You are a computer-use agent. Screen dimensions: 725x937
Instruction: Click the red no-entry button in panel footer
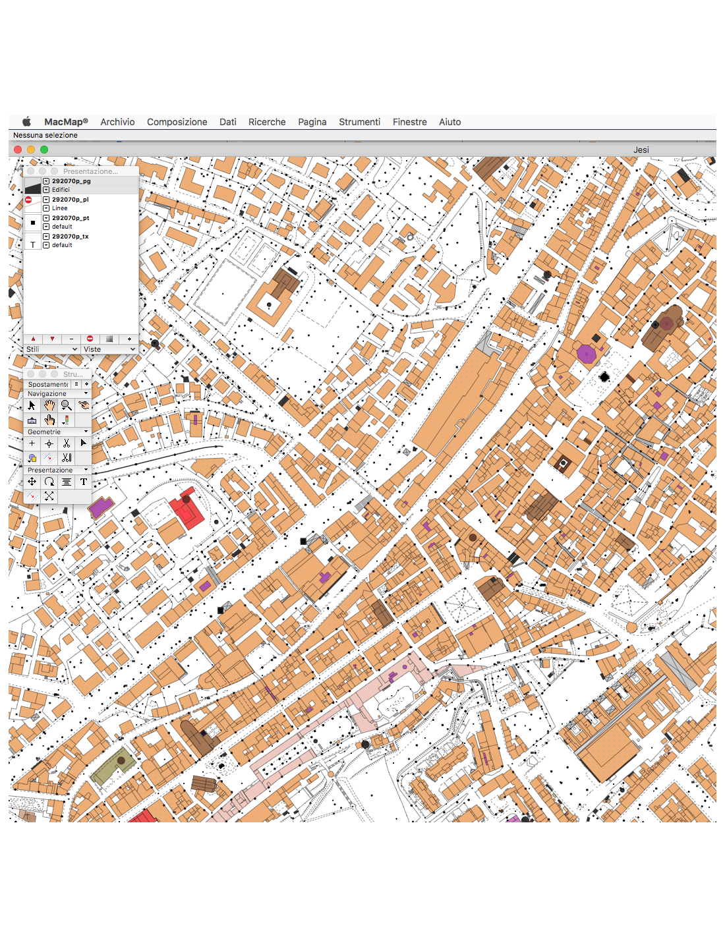click(90, 339)
